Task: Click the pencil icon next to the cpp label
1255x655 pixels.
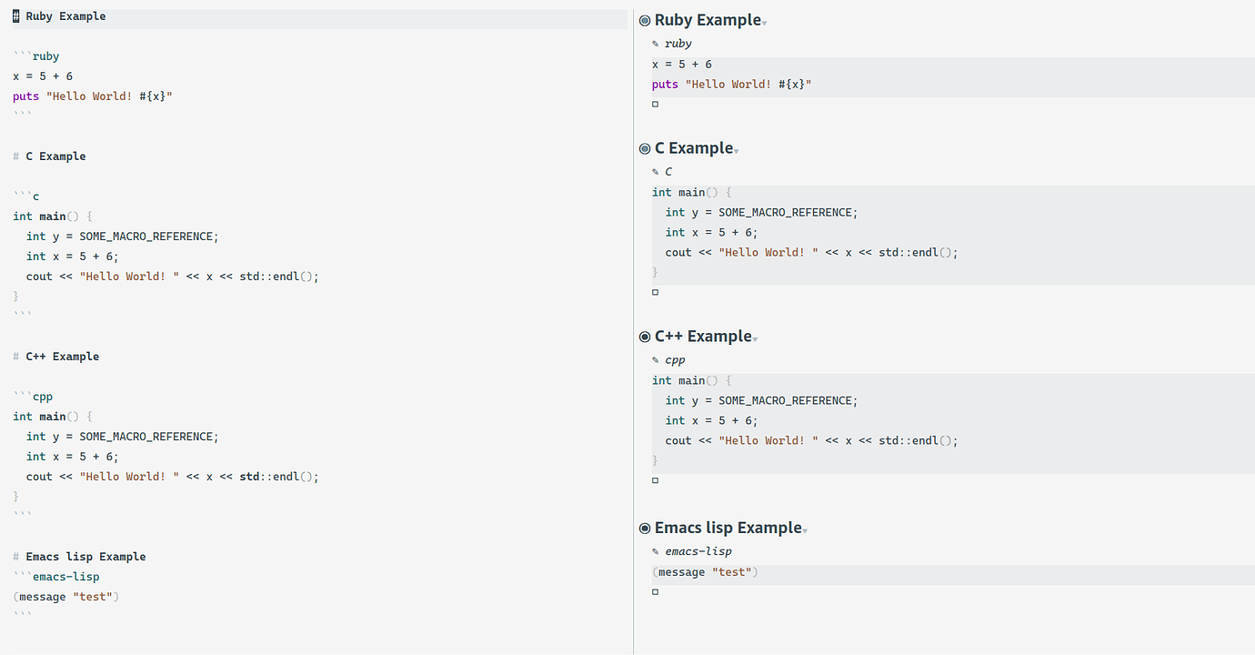Action: (x=656, y=359)
